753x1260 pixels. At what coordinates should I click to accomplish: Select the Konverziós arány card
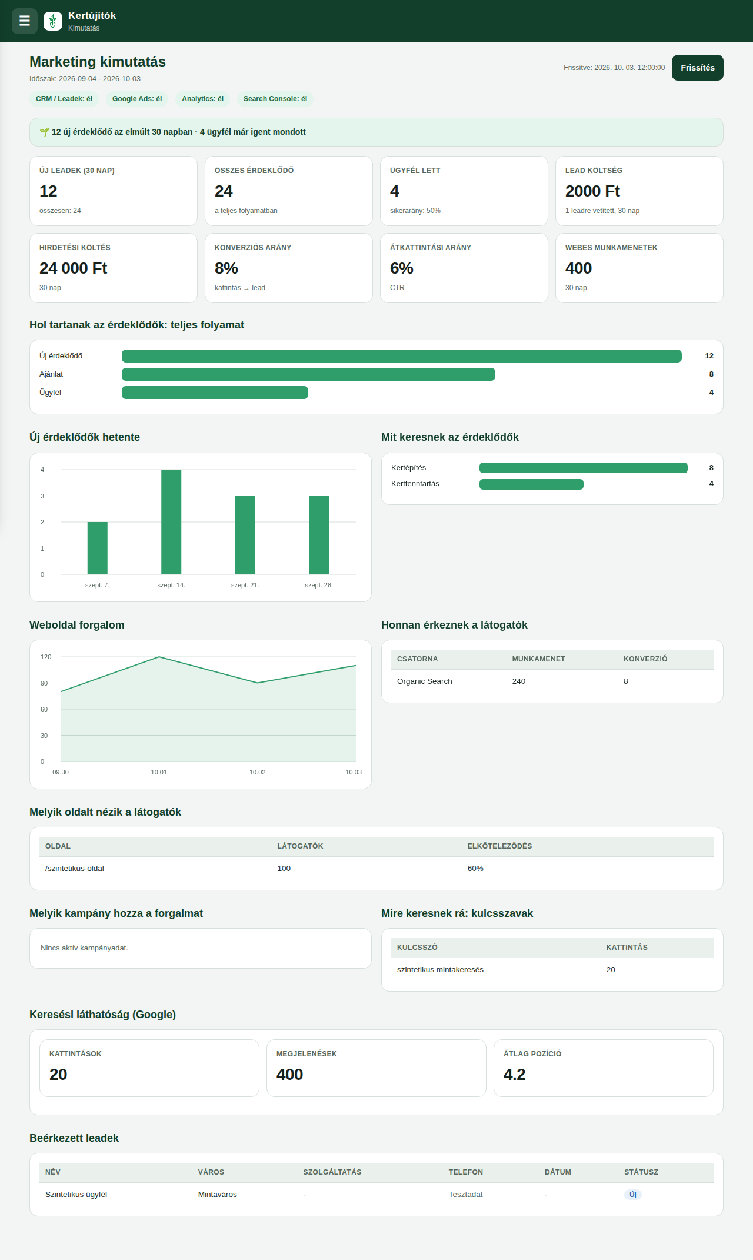click(289, 268)
